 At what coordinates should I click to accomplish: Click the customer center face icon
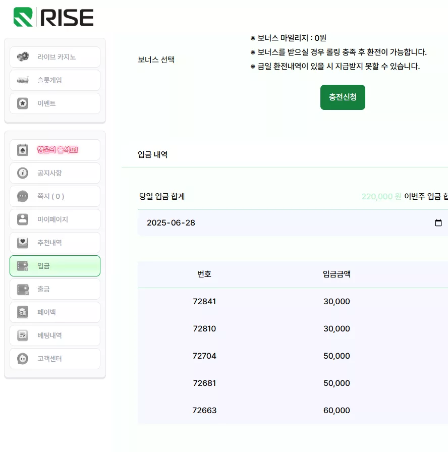23,359
